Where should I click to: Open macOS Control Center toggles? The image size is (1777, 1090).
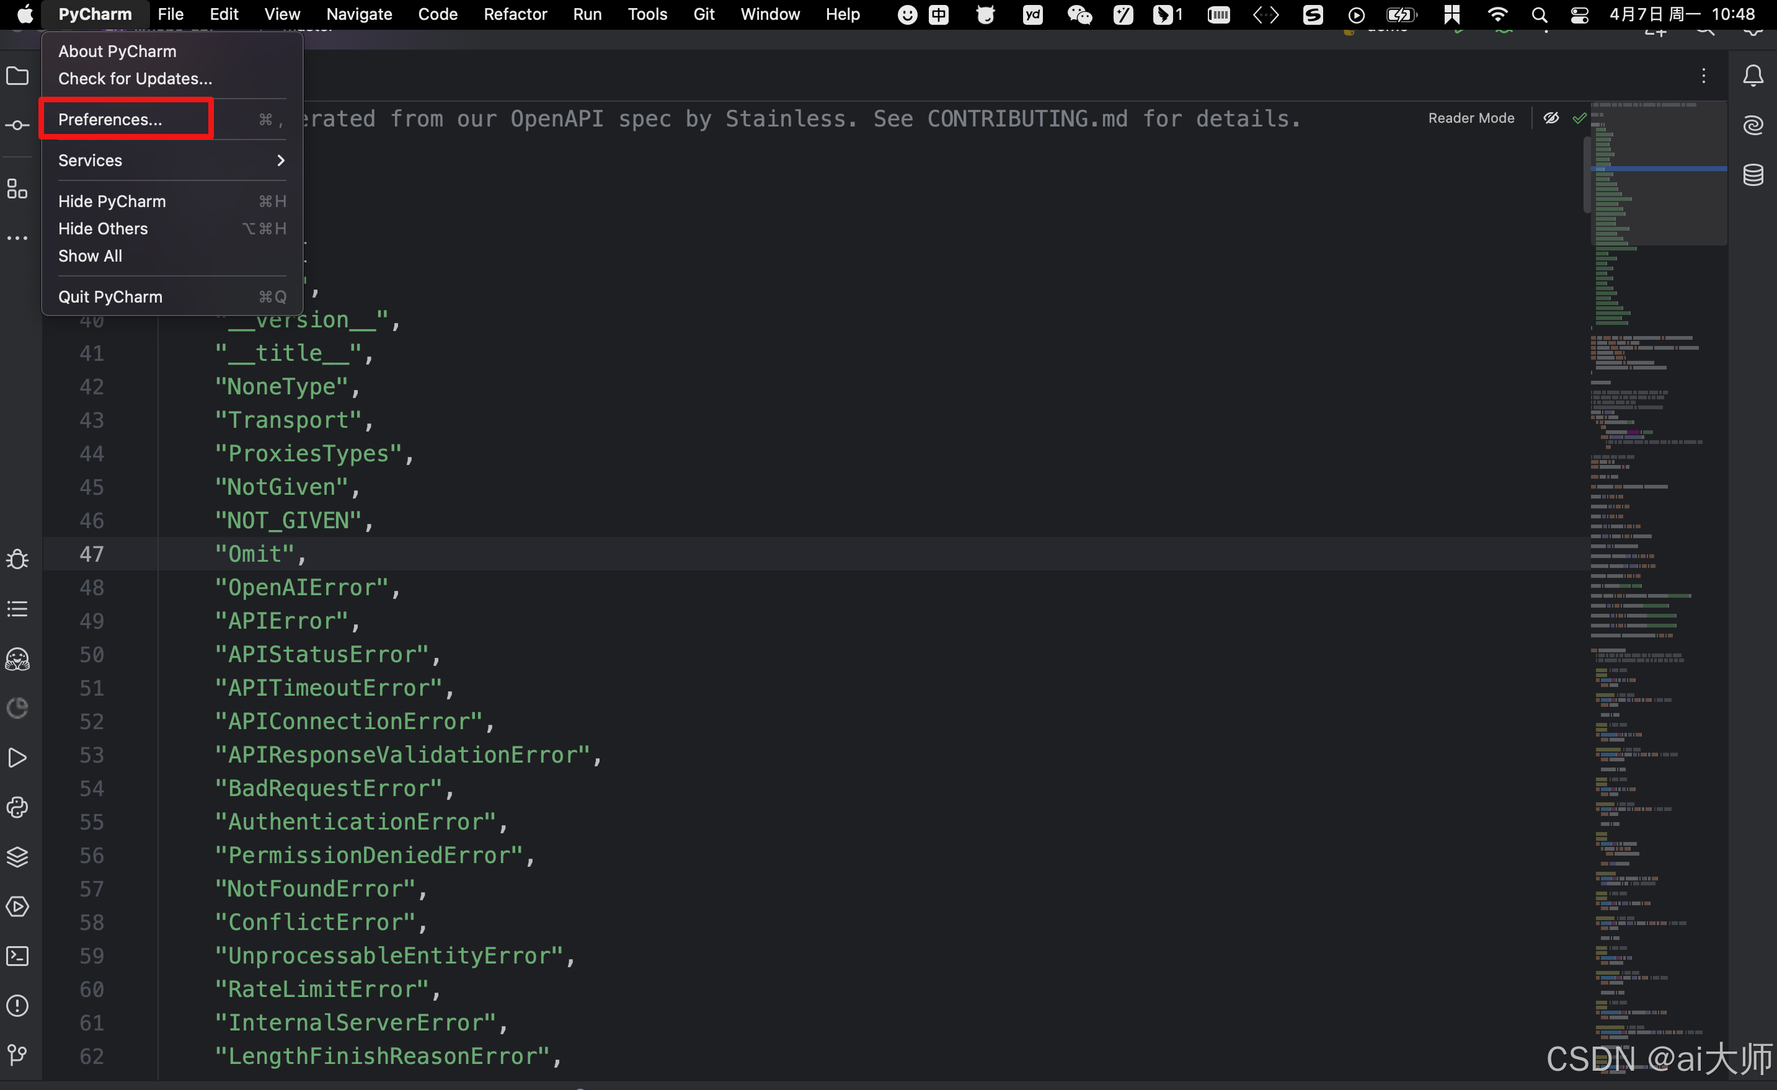(x=1579, y=14)
